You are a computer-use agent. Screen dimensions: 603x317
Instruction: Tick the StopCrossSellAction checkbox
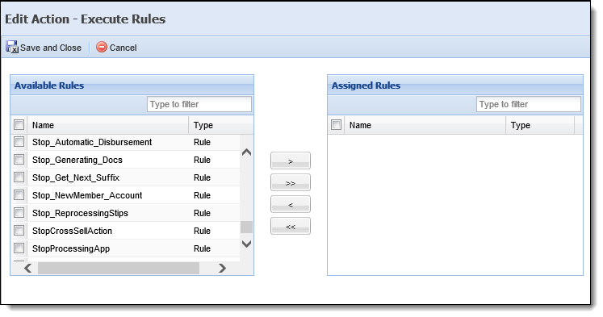tap(19, 231)
